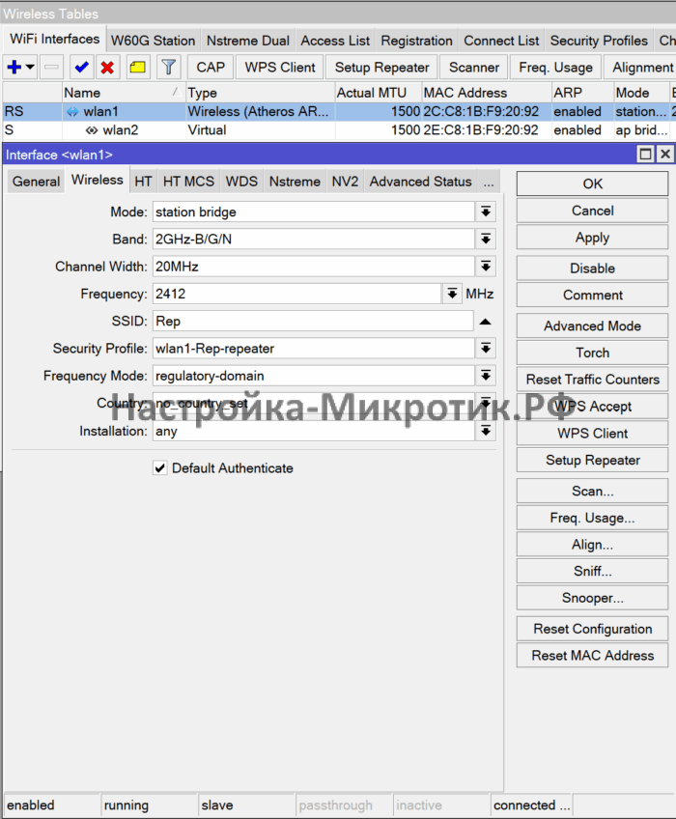This screenshot has height=819, width=676.
Task: Click the red X Disable icon
Action: (x=107, y=67)
